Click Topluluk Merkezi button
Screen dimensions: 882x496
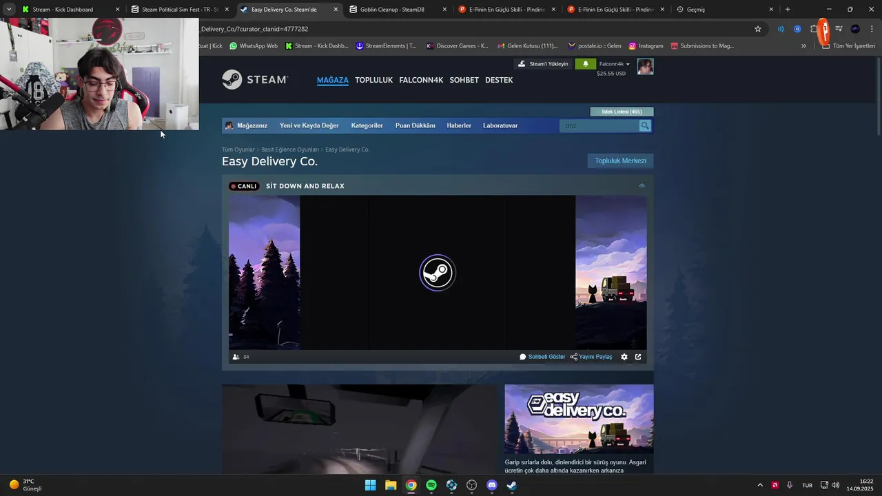coord(620,161)
